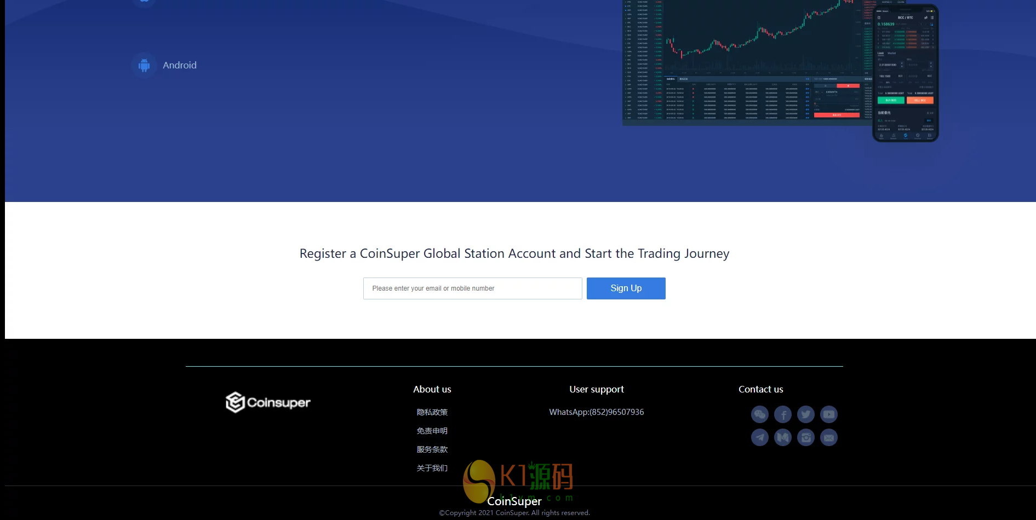Click the WhatsApp:(852)96507936 support number

[x=597, y=412]
